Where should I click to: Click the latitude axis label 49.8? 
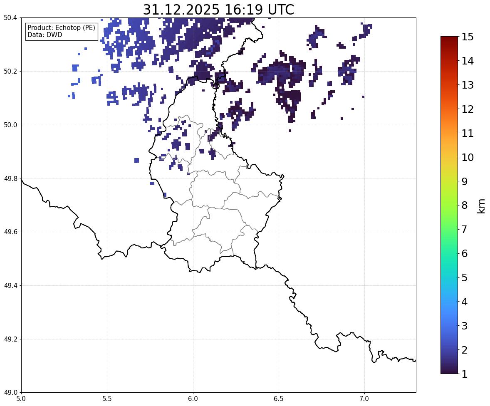pos(10,178)
